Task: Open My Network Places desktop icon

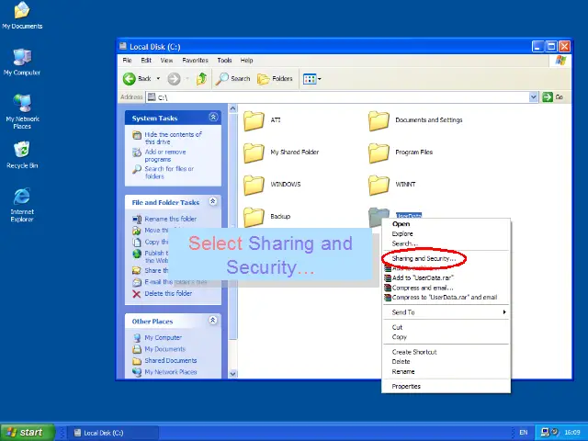Action: pyautogui.click(x=22, y=111)
